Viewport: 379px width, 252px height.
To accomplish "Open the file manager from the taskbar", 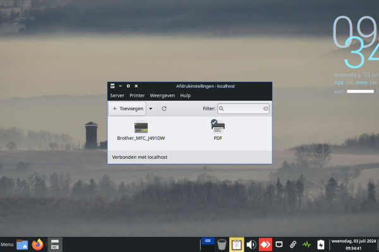I will coord(22,244).
